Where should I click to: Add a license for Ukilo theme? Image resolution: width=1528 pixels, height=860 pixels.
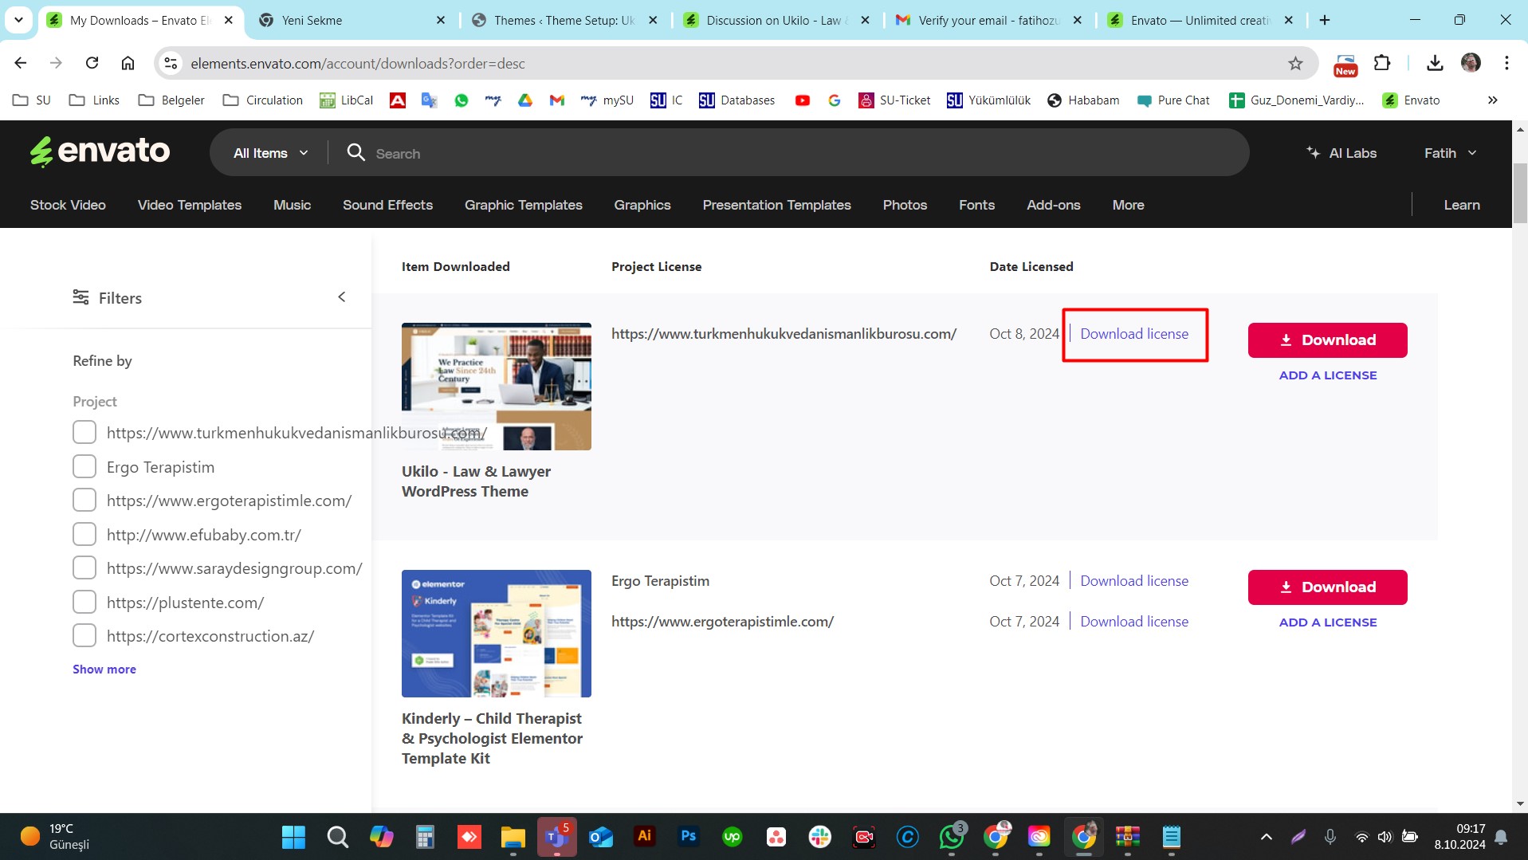click(1327, 375)
